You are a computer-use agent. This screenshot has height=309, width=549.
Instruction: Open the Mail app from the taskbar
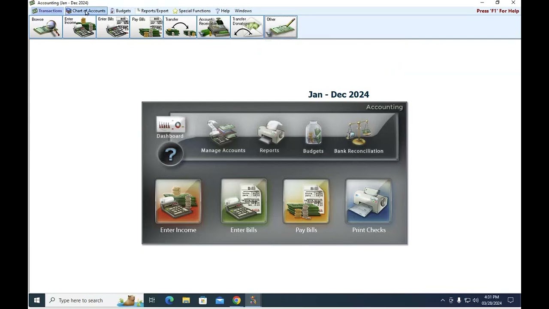[x=220, y=300]
